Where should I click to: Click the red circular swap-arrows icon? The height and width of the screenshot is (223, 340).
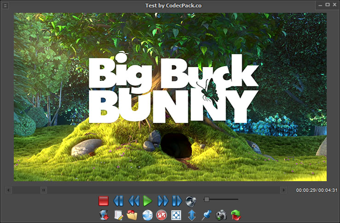coord(161,216)
